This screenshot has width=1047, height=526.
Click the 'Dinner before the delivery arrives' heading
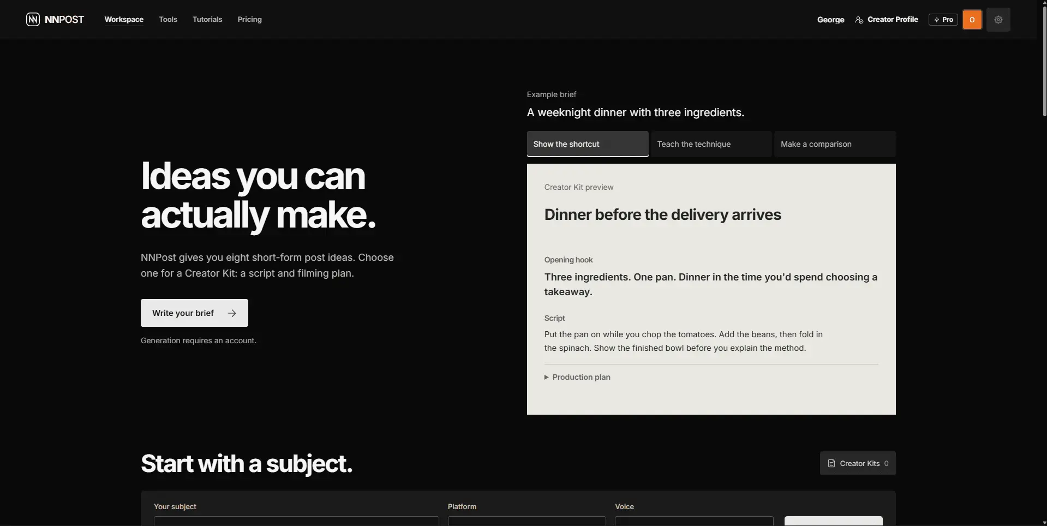pyautogui.click(x=663, y=215)
